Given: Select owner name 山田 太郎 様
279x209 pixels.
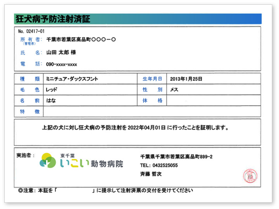Looking at the screenshot, I should coord(61,52).
